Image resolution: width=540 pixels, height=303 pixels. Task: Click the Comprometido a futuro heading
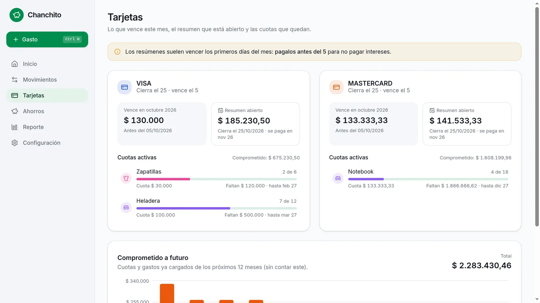[153, 258]
